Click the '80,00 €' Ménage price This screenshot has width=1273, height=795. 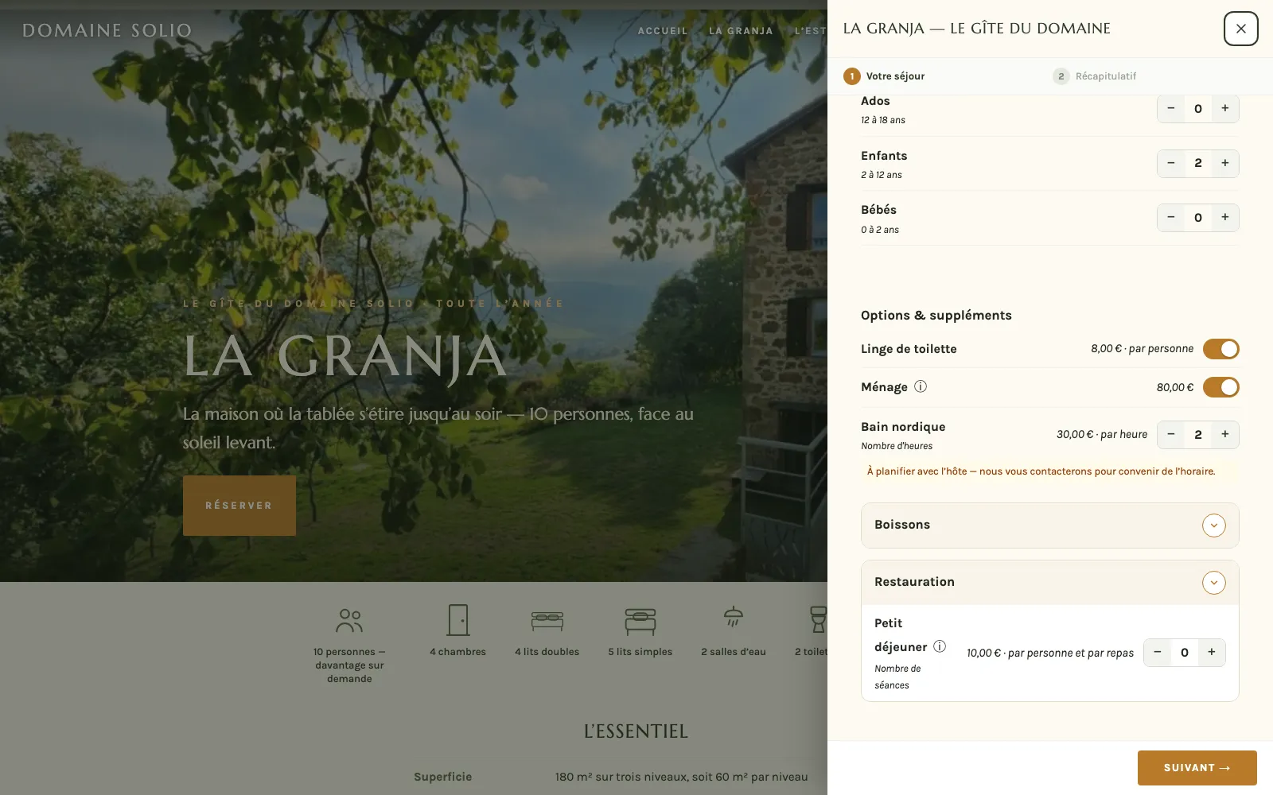pyautogui.click(x=1175, y=387)
